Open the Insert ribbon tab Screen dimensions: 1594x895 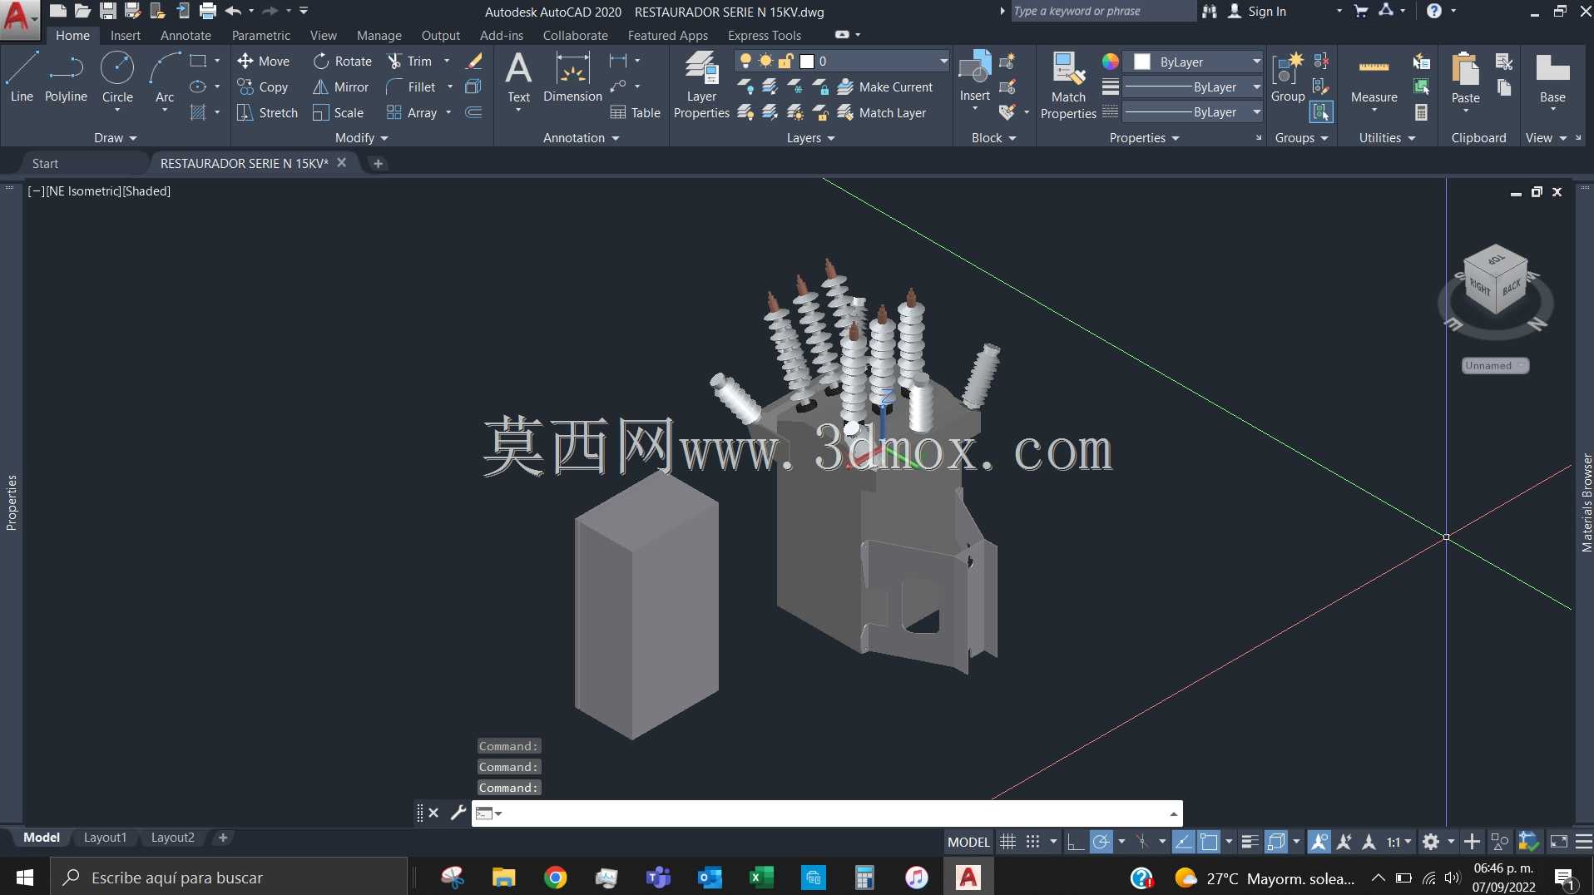pyautogui.click(x=126, y=35)
